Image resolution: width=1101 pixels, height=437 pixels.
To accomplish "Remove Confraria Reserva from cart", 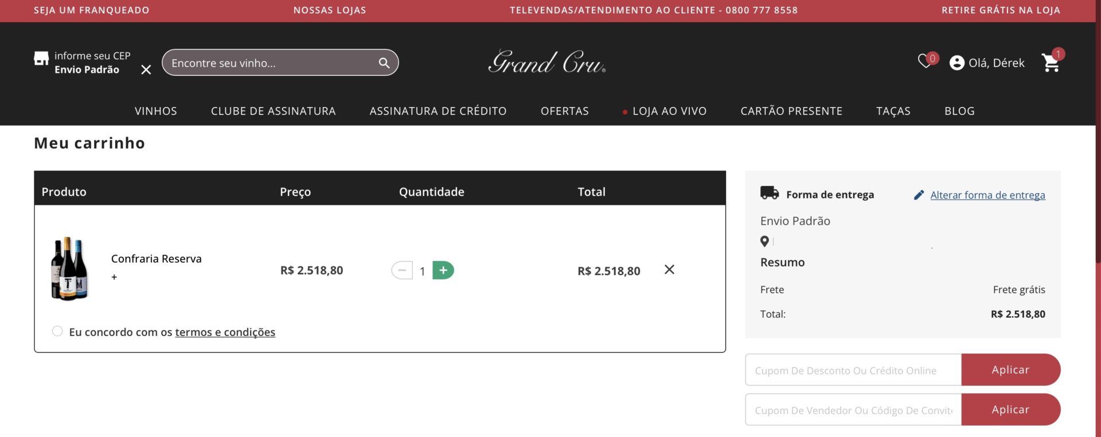I will [669, 270].
